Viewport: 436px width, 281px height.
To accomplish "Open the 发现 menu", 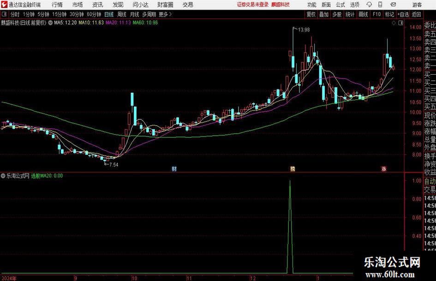I will (x=118, y=5).
